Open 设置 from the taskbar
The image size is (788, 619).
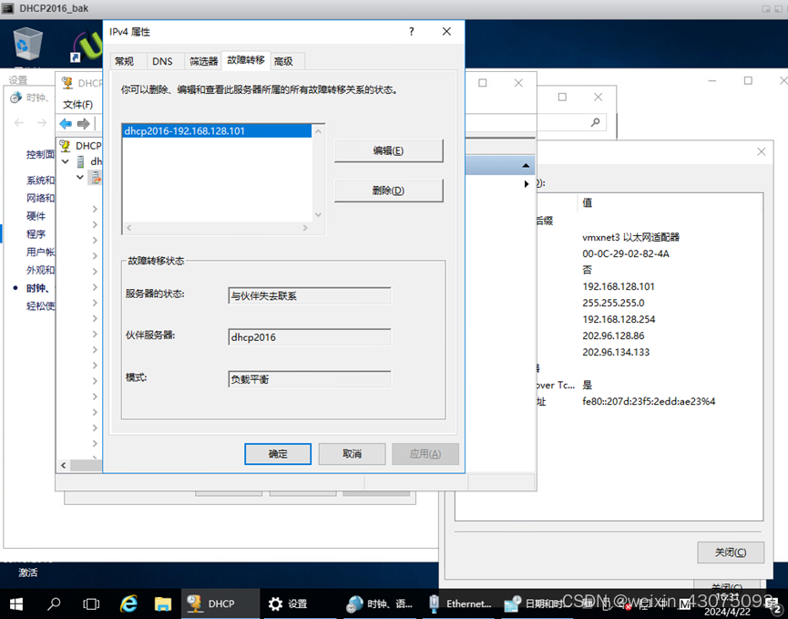coord(293,603)
